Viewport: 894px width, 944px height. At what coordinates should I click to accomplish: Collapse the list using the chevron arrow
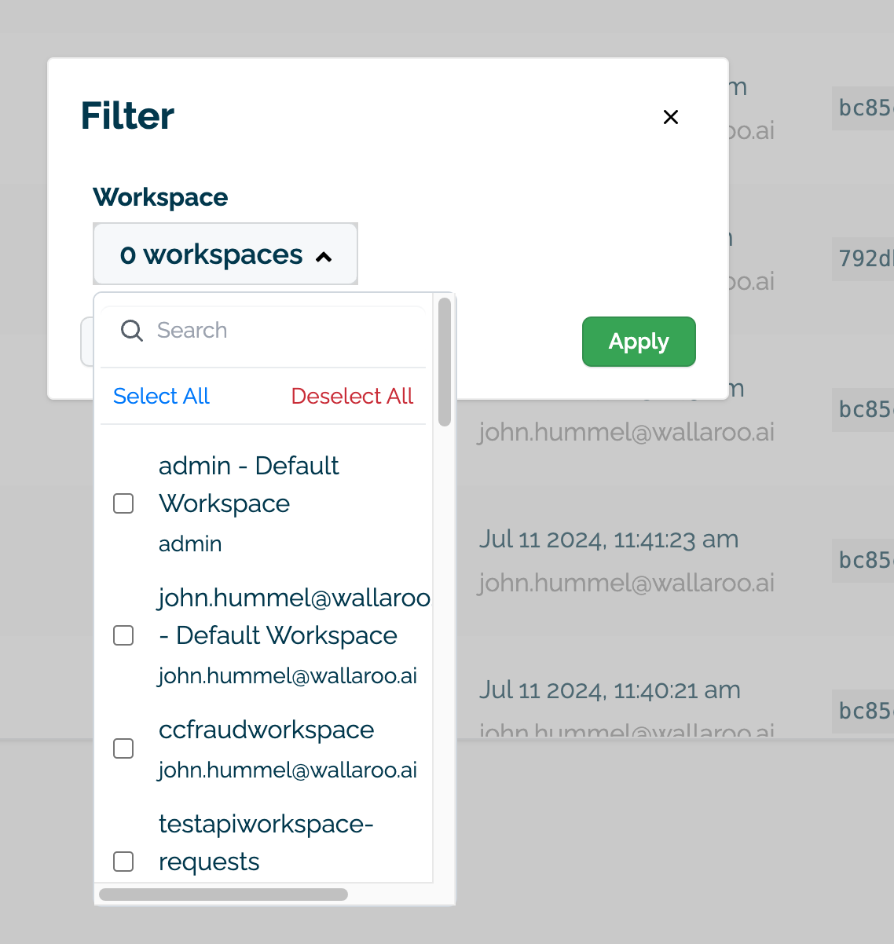pos(324,256)
